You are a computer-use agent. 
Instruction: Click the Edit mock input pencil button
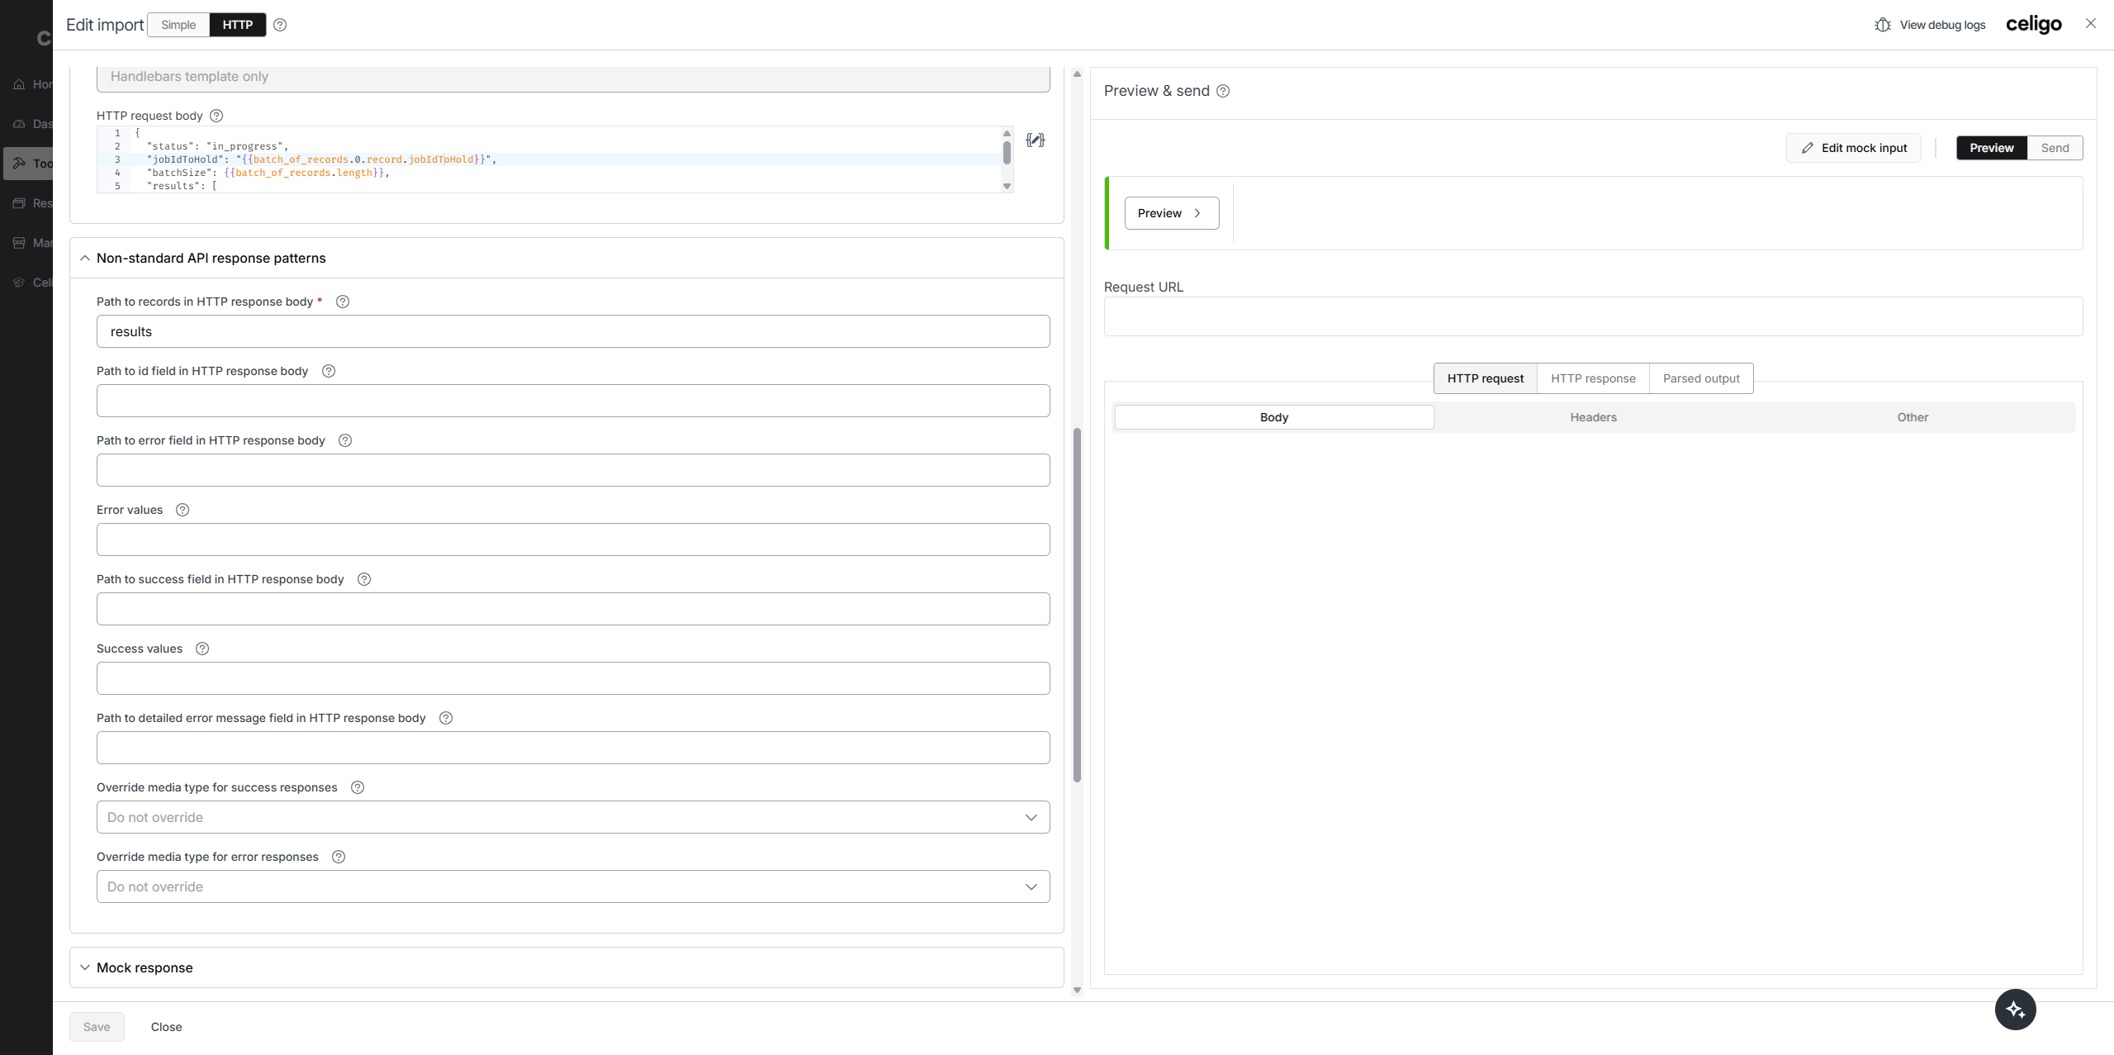tap(1854, 148)
